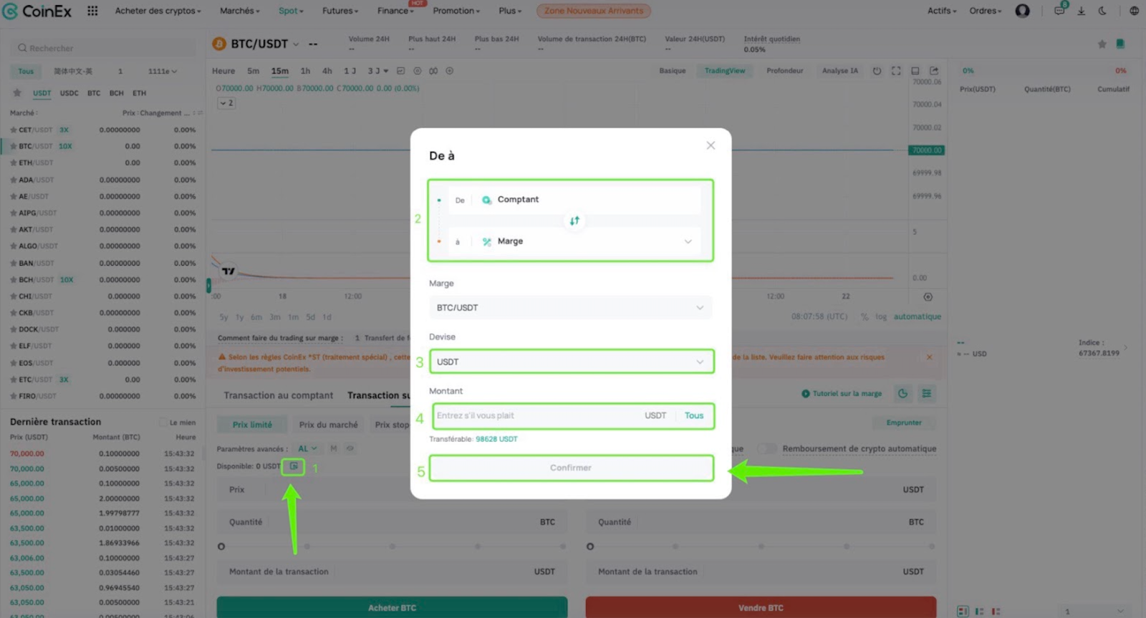This screenshot has width=1146, height=618.
Task: Toggle fullscreen chart icon
Action: 896,71
